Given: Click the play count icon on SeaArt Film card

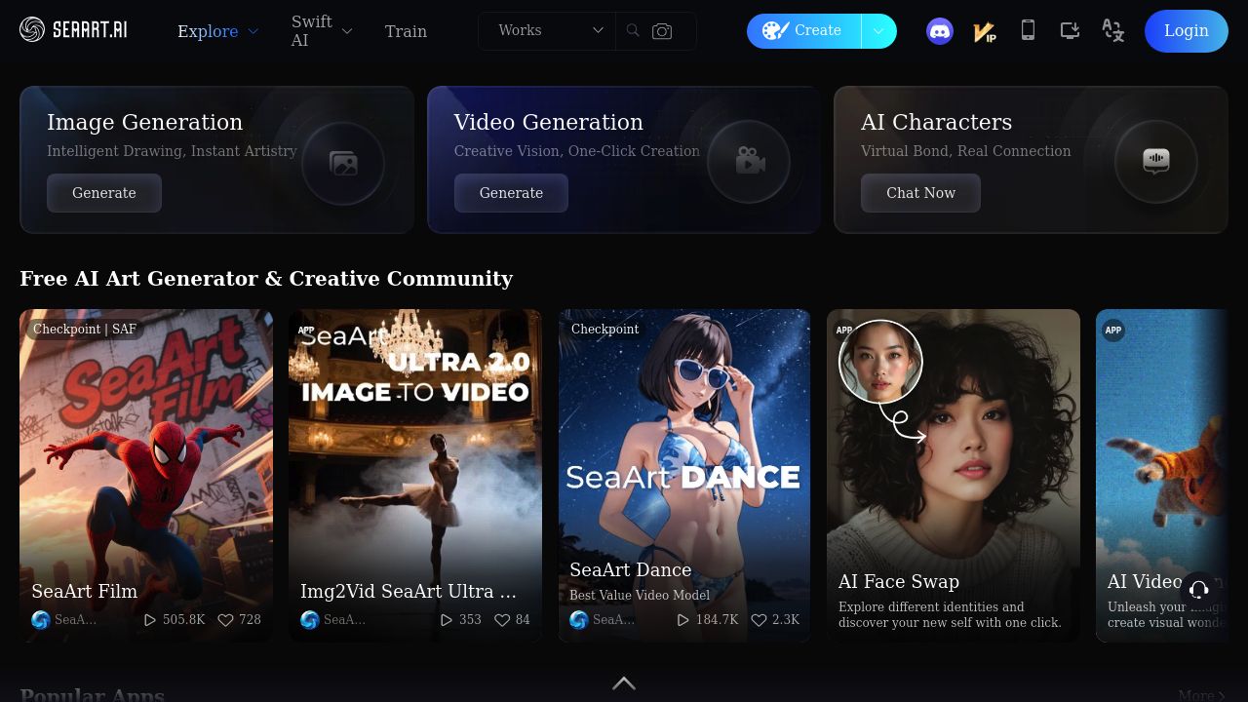Looking at the screenshot, I should [x=150, y=619].
